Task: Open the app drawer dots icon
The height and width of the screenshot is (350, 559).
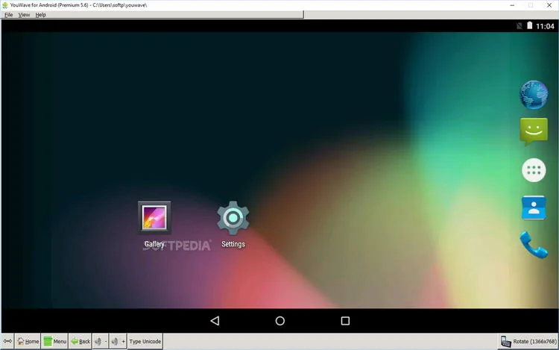Action: (x=534, y=170)
